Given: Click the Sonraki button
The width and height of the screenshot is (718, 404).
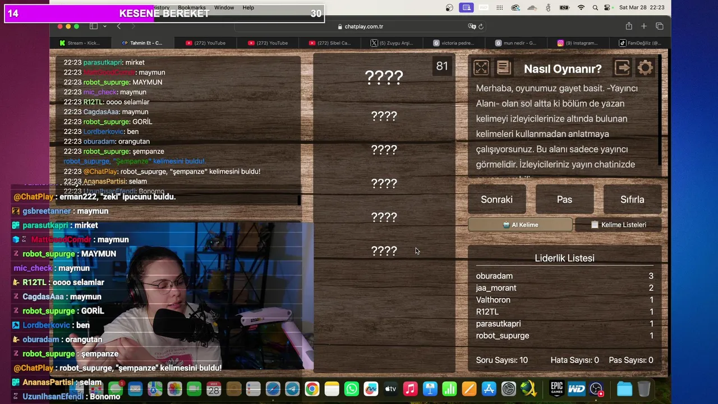Looking at the screenshot, I should point(496,199).
